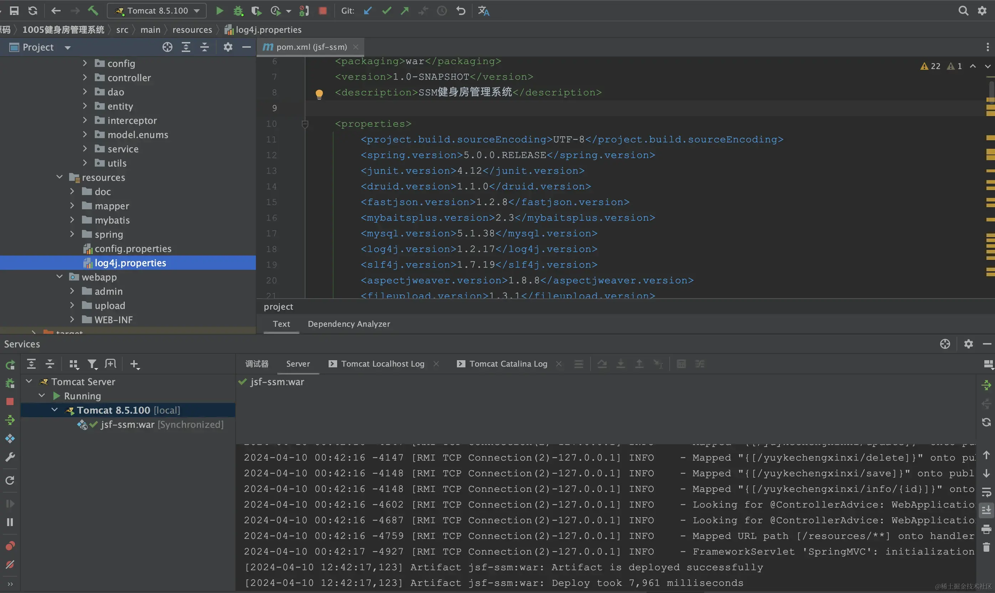The width and height of the screenshot is (995, 593).
Task: Select opened file with the Project panel crosshair
Action: point(167,47)
